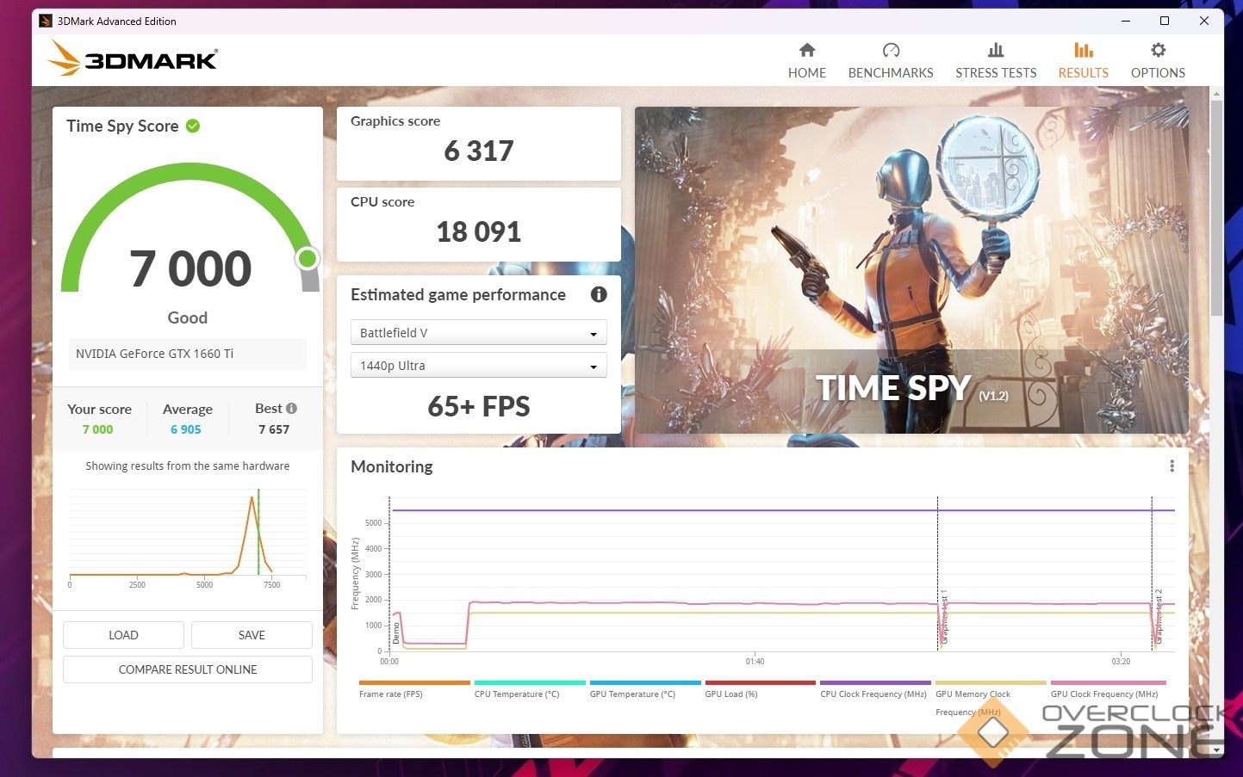Click the Monitoring heading
The height and width of the screenshot is (777, 1243).
click(392, 466)
